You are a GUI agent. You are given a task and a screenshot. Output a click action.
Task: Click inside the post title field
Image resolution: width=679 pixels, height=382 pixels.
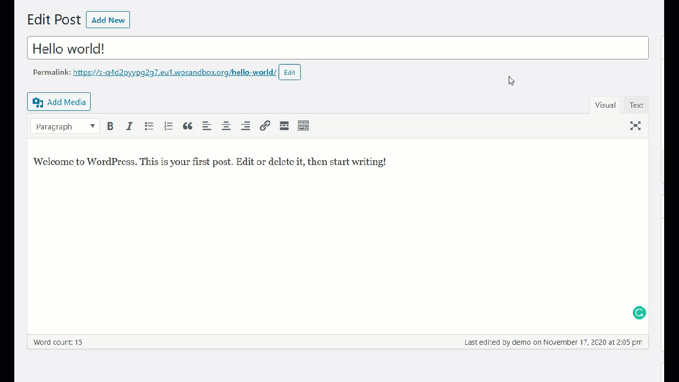337,48
